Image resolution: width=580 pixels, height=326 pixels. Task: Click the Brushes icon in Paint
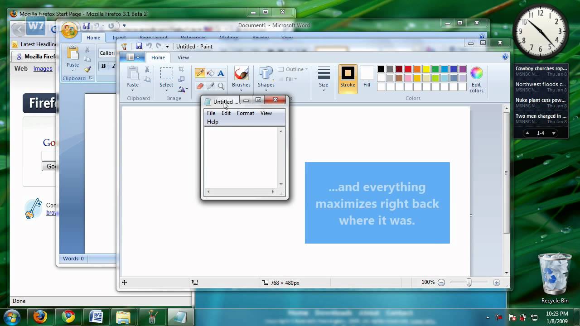[x=241, y=73]
